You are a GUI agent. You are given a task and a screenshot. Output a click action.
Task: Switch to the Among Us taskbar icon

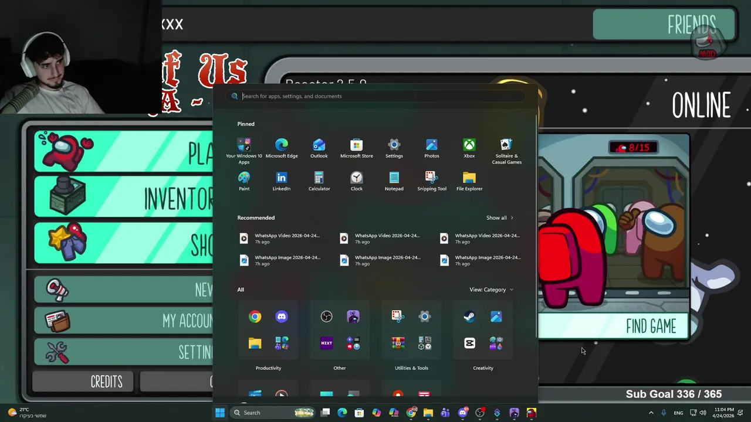click(x=531, y=413)
